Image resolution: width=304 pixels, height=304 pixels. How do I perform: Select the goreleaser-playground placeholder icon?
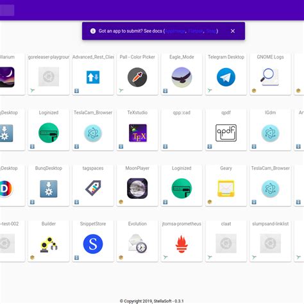[49, 76]
